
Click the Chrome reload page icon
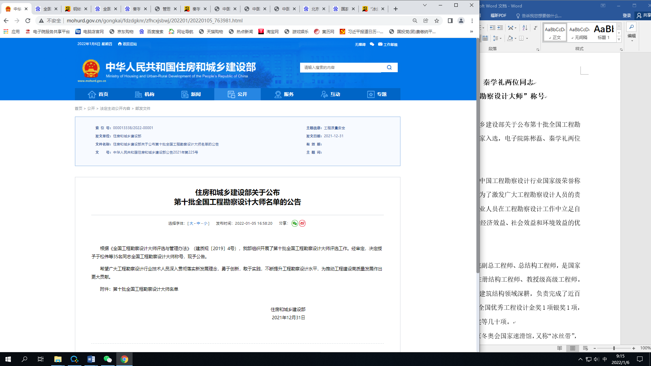pos(28,21)
